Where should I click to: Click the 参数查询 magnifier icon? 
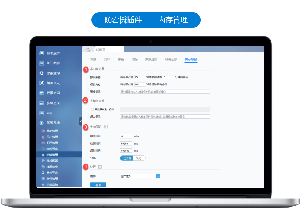pyautogui.click(x=42, y=73)
